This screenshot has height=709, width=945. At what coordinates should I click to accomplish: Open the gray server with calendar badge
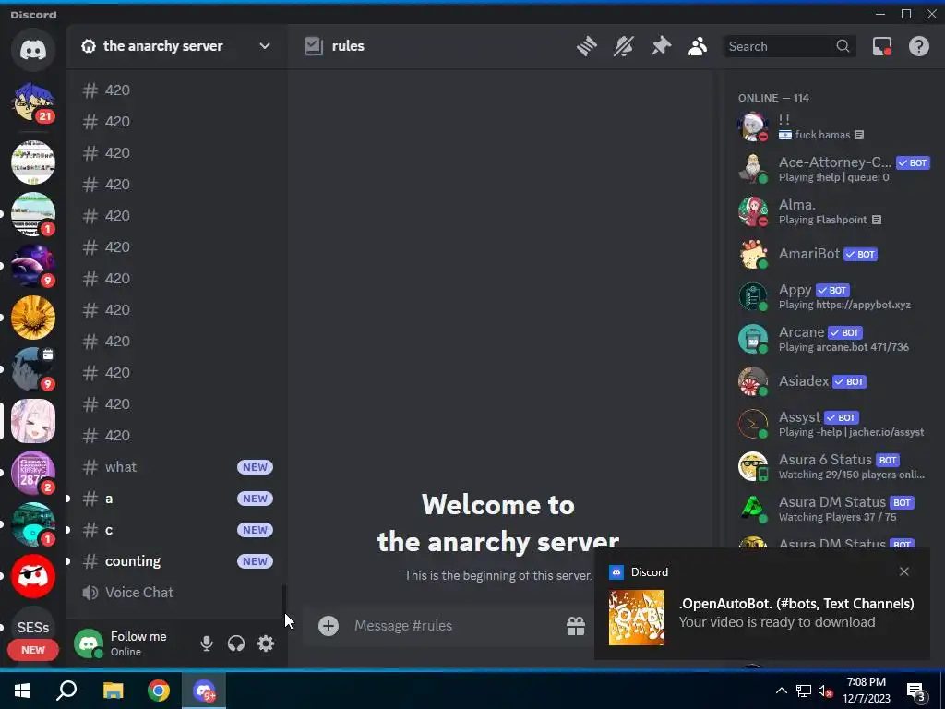(33, 369)
